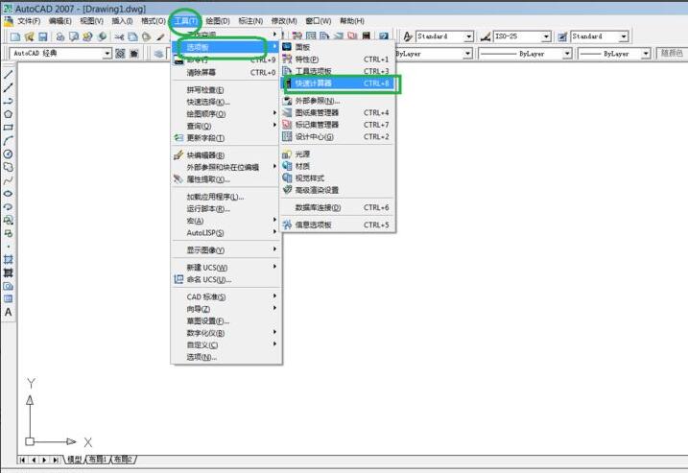Switch to the 布局2 tab

pos(123,460)
